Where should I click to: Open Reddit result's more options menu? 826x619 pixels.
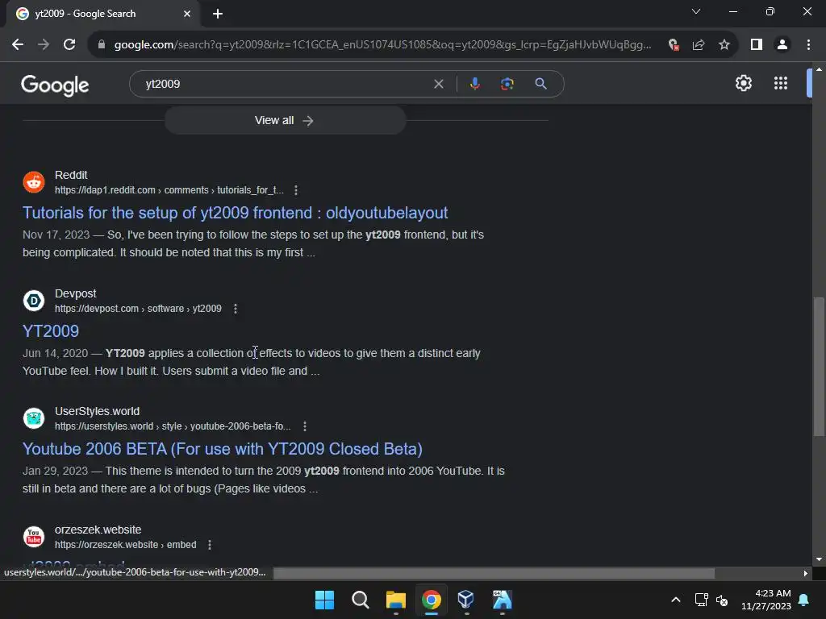point(296,190)
